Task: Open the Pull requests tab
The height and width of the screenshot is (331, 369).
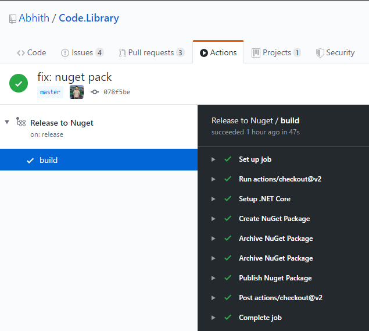Action: tap(151, 52)
